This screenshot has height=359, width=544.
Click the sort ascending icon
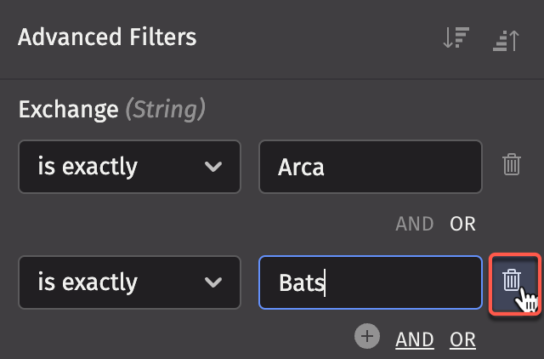pyautogui.click(x=506, y=39)
